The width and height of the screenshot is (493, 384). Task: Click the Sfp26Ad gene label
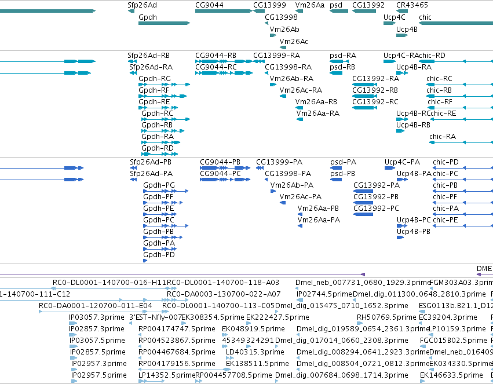pyautogui.click(x=142, y=5)
